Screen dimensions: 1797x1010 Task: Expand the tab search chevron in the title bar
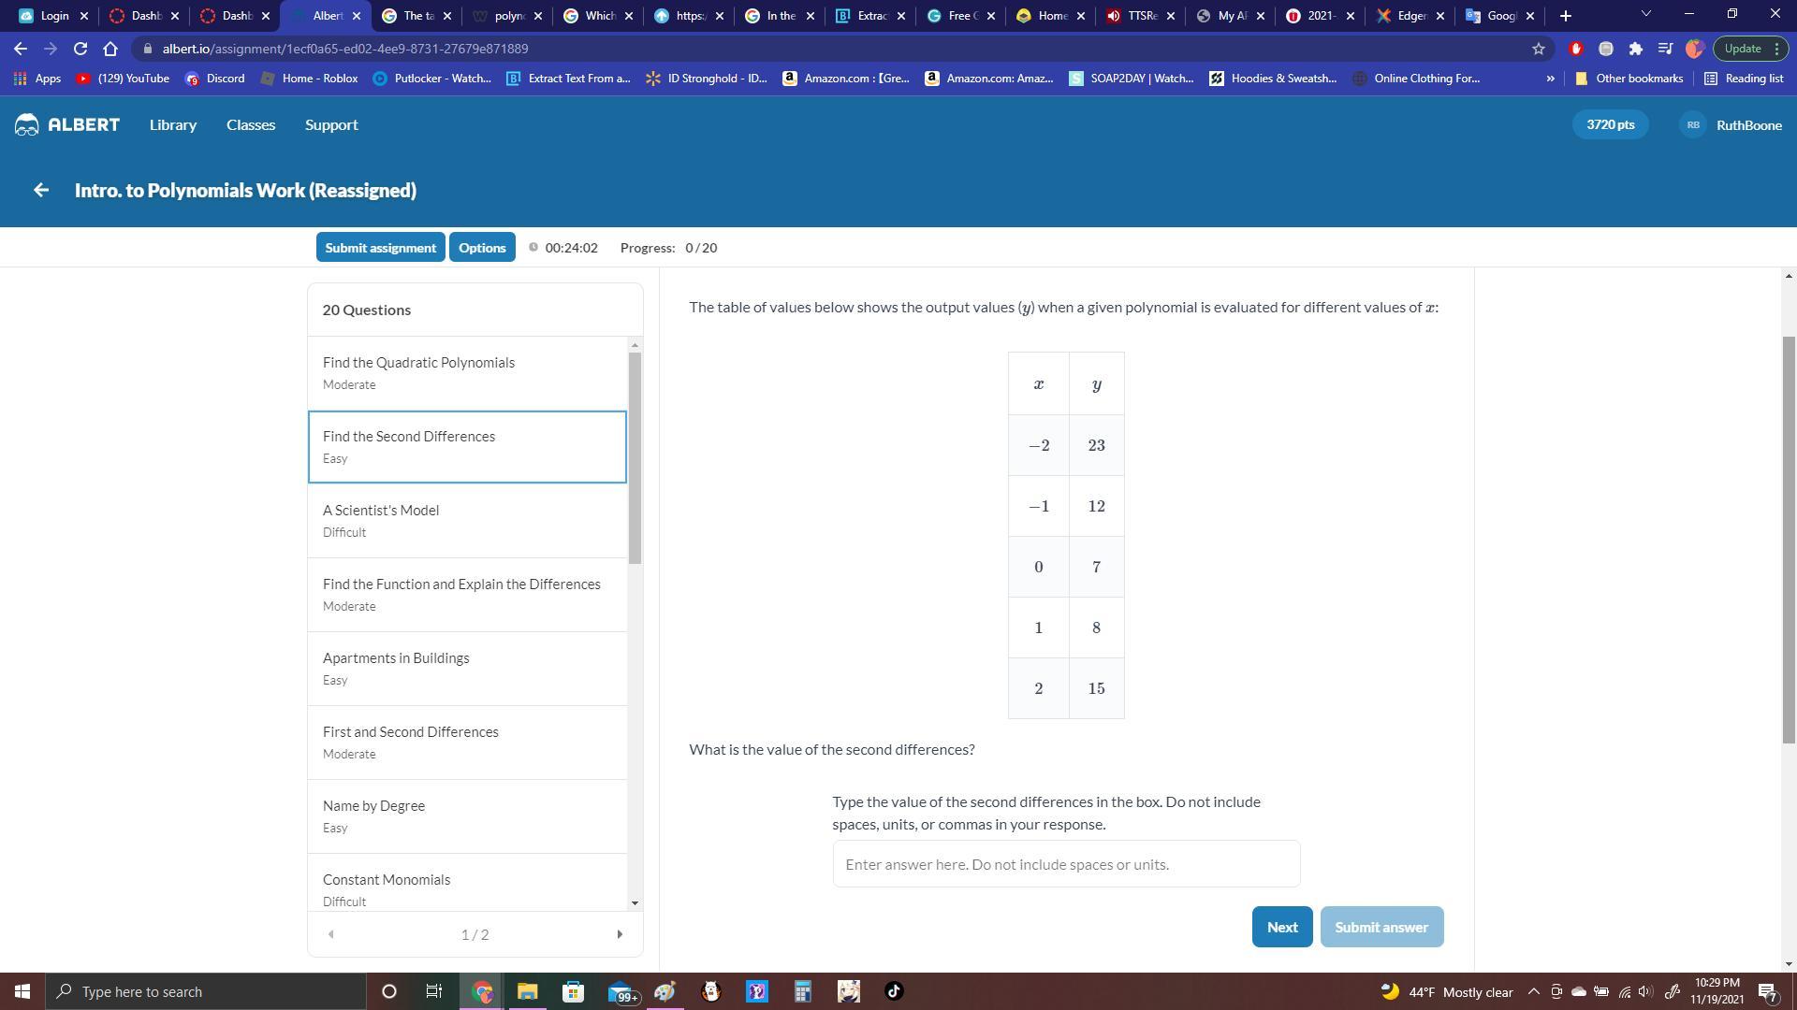[x=1645, y=15]
